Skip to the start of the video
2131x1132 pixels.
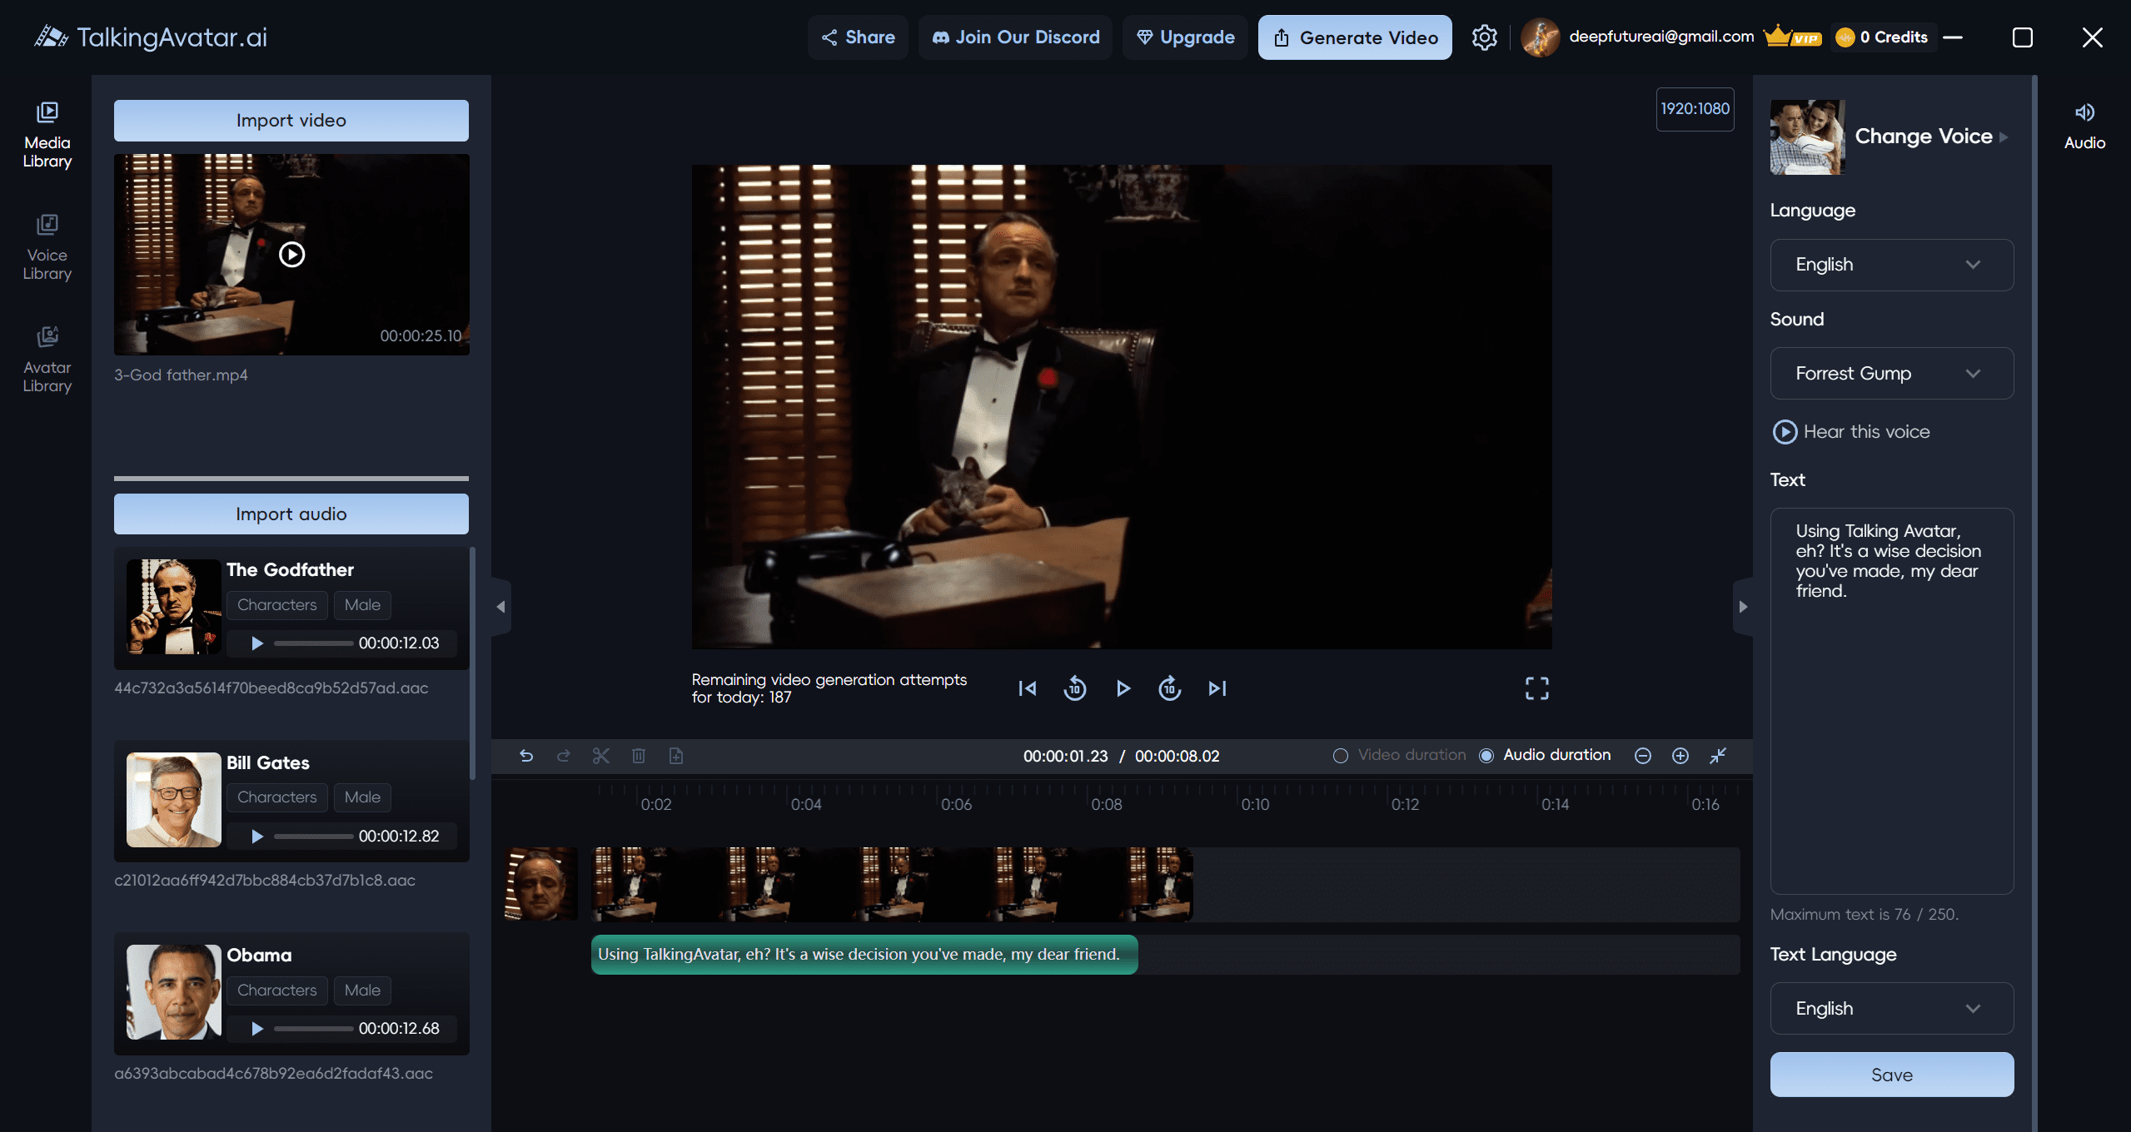tap(1028, 688)
